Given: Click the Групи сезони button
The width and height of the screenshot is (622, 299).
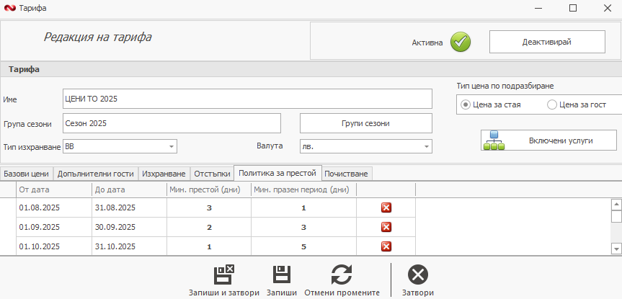Looking at the screenshot, I should [x=365, y=123].
